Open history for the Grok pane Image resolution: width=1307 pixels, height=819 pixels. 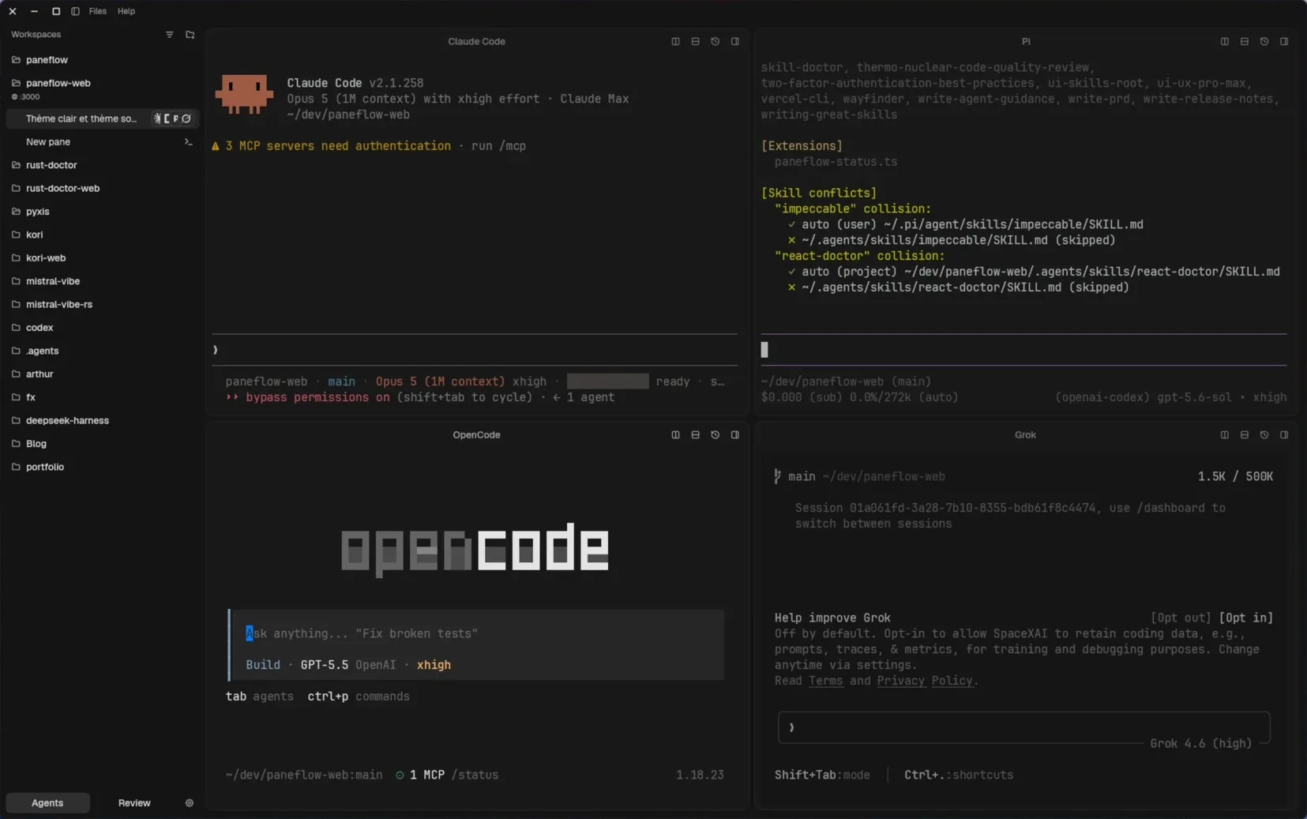point(1264,435)
